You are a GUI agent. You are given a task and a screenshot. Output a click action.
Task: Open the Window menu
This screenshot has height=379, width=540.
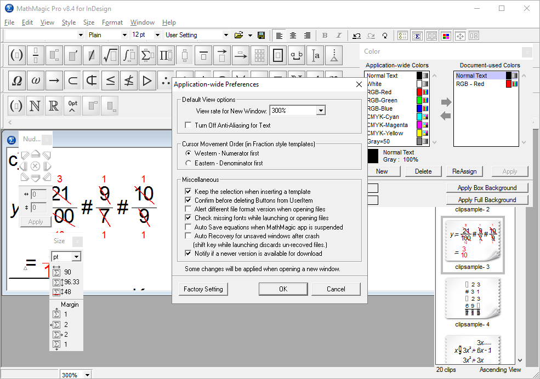142,22
